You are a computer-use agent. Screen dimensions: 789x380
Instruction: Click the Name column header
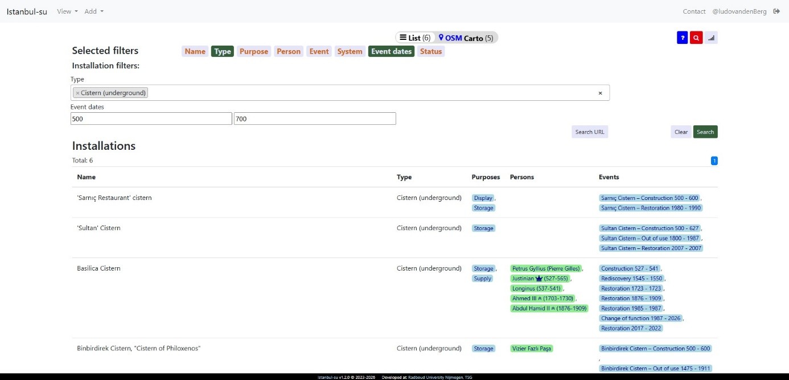pos(86,177)
